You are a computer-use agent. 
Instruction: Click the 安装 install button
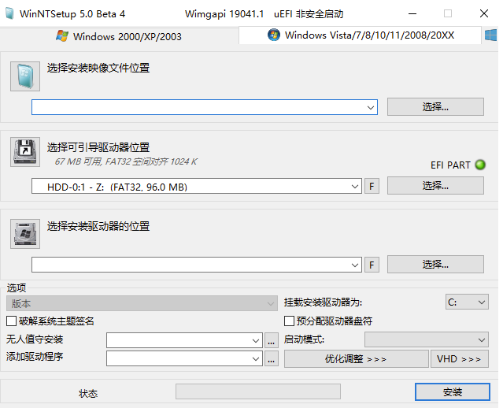[453, 392]
